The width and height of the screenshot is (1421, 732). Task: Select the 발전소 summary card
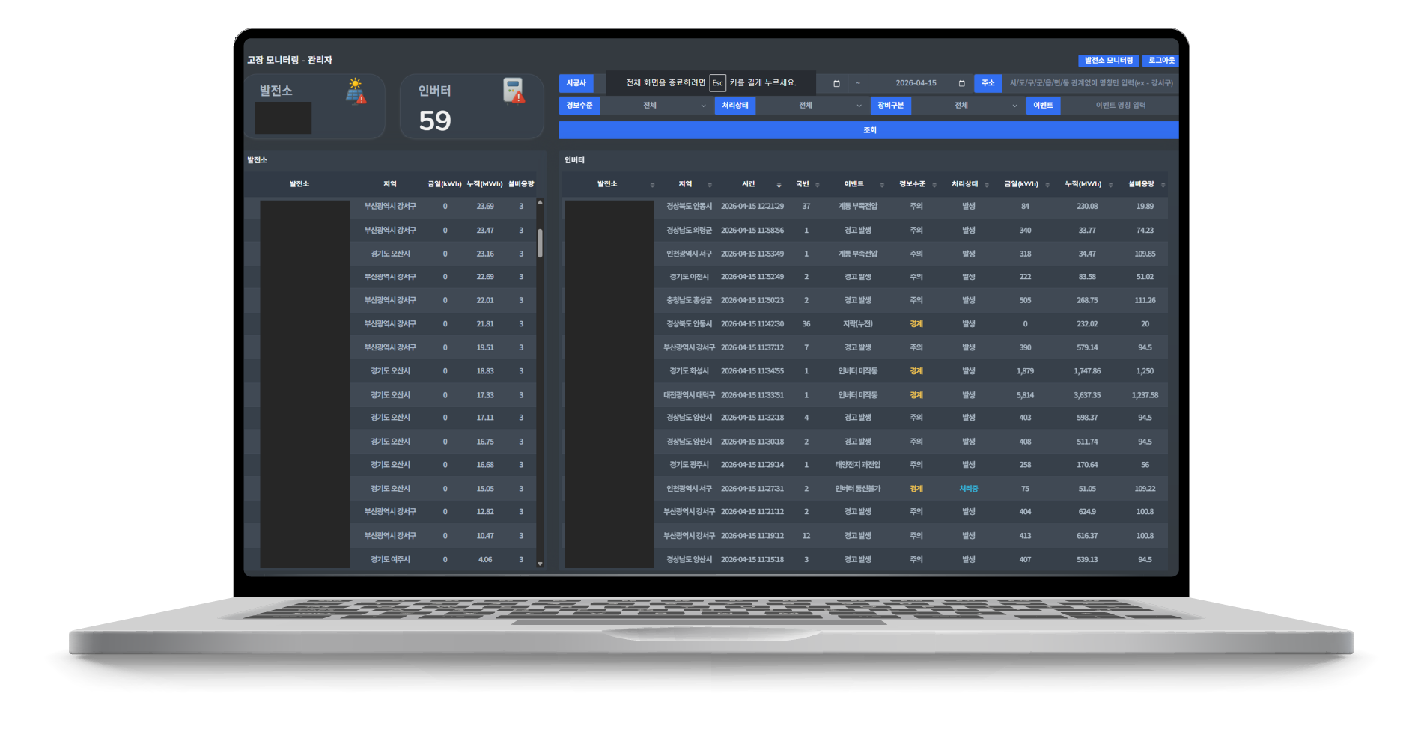coord(315,106)
